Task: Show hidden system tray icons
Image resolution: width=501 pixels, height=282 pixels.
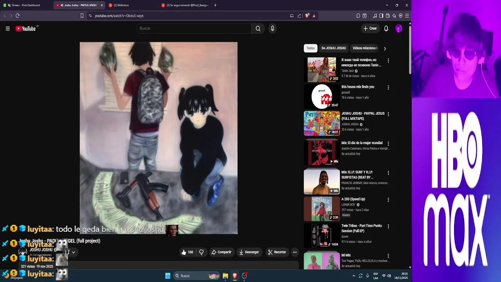Action: (354, 276)
